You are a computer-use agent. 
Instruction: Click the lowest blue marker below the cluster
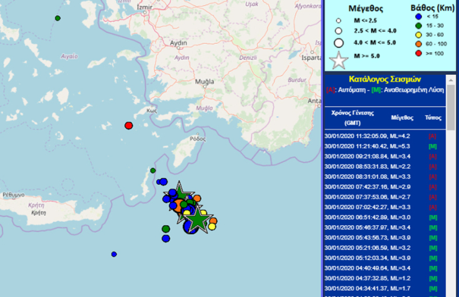pyautogui.click(x=166, y=238)
